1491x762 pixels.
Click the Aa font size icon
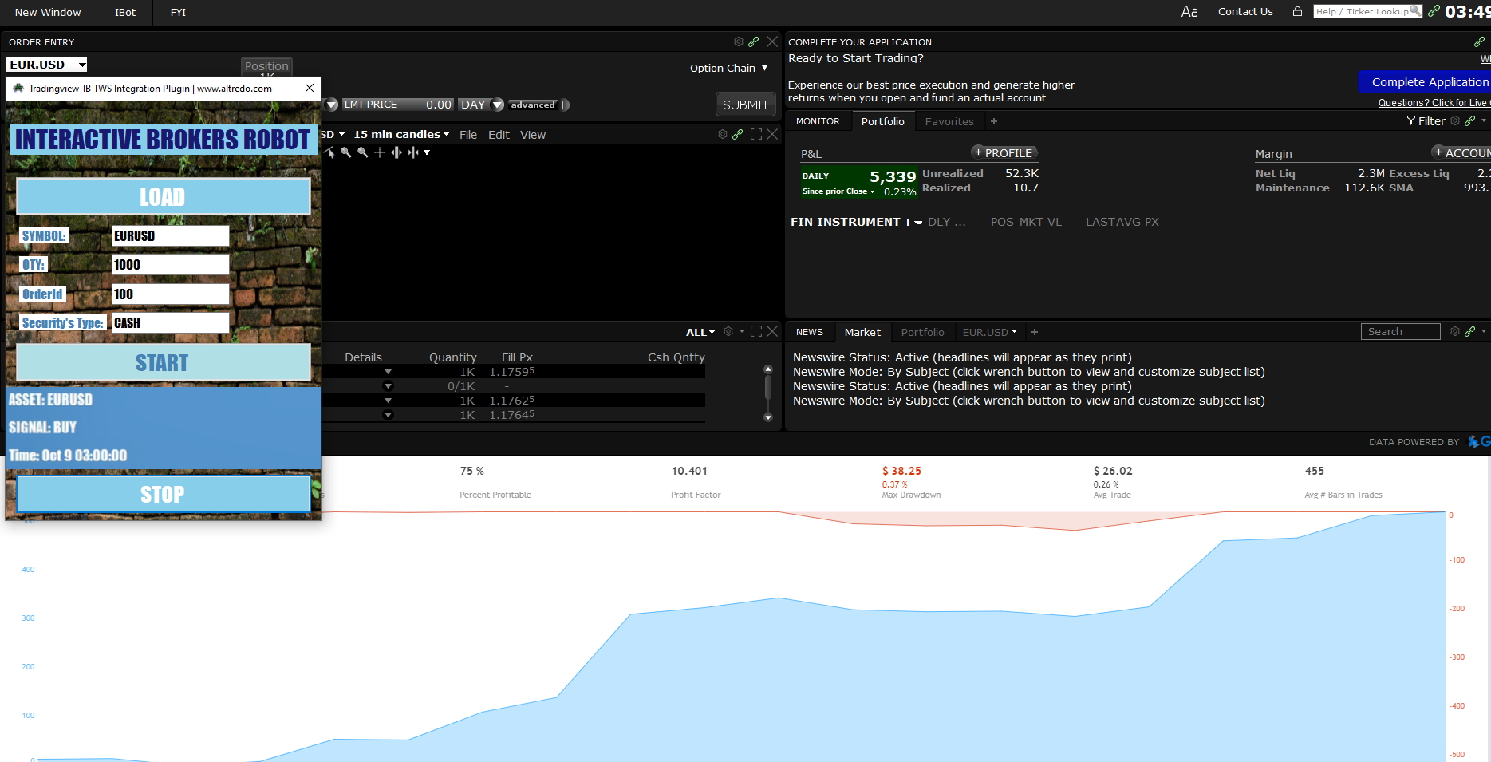(1189, 11)
